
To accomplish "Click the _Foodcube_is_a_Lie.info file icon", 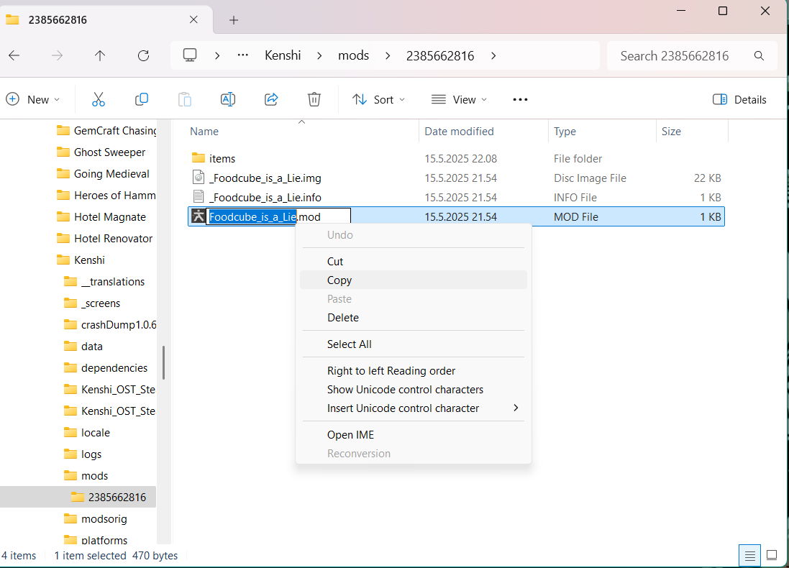I will point(199,197).
